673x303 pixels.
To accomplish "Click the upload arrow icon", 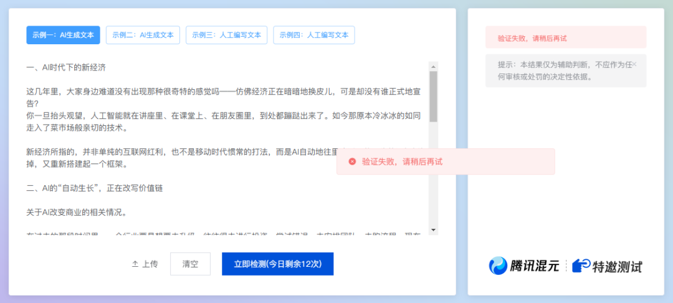I will 135,264.
